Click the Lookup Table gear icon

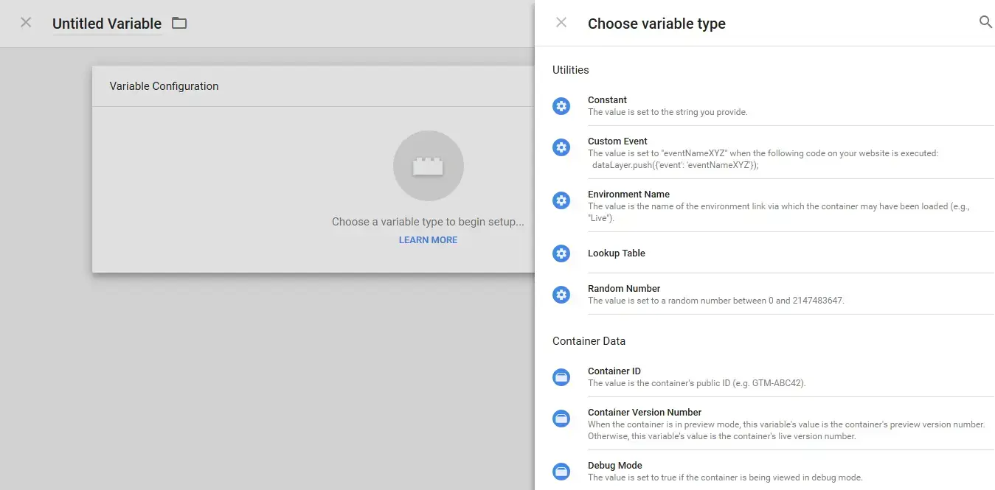tap(561, 253)
